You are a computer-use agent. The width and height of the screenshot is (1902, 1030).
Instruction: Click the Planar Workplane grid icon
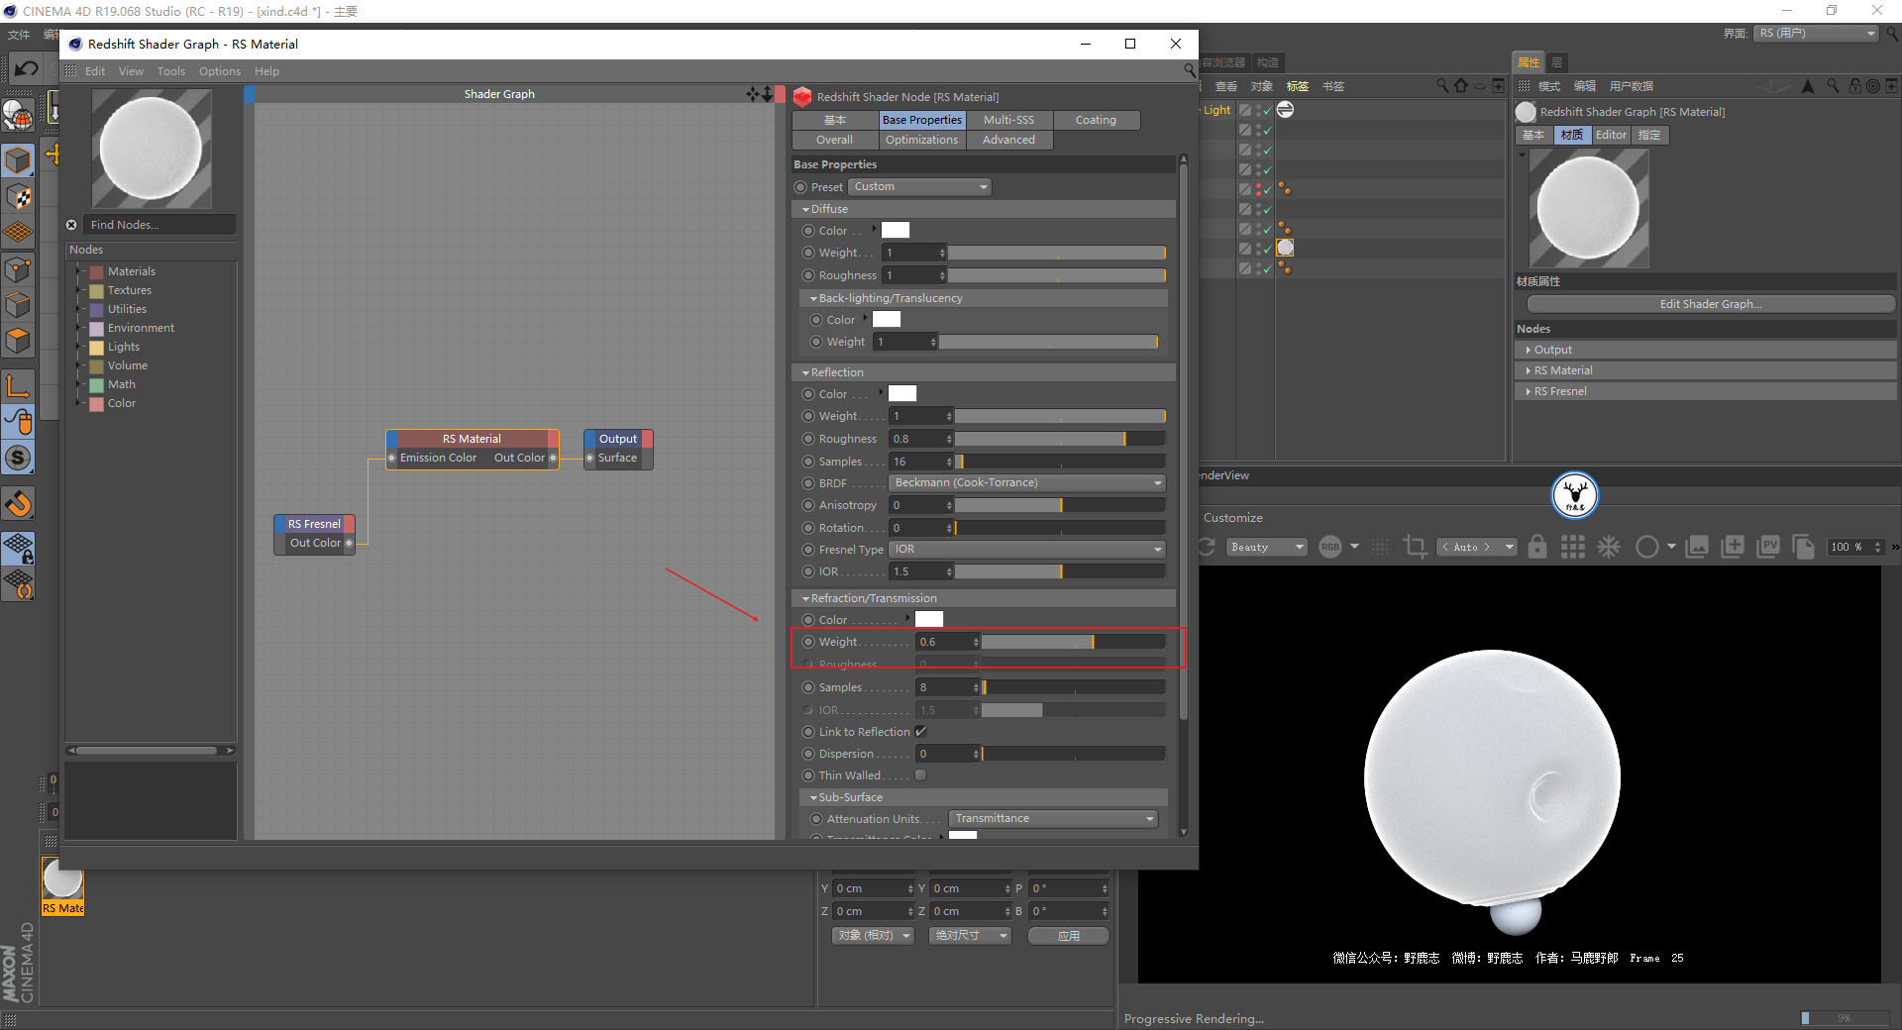pos(19,584)
